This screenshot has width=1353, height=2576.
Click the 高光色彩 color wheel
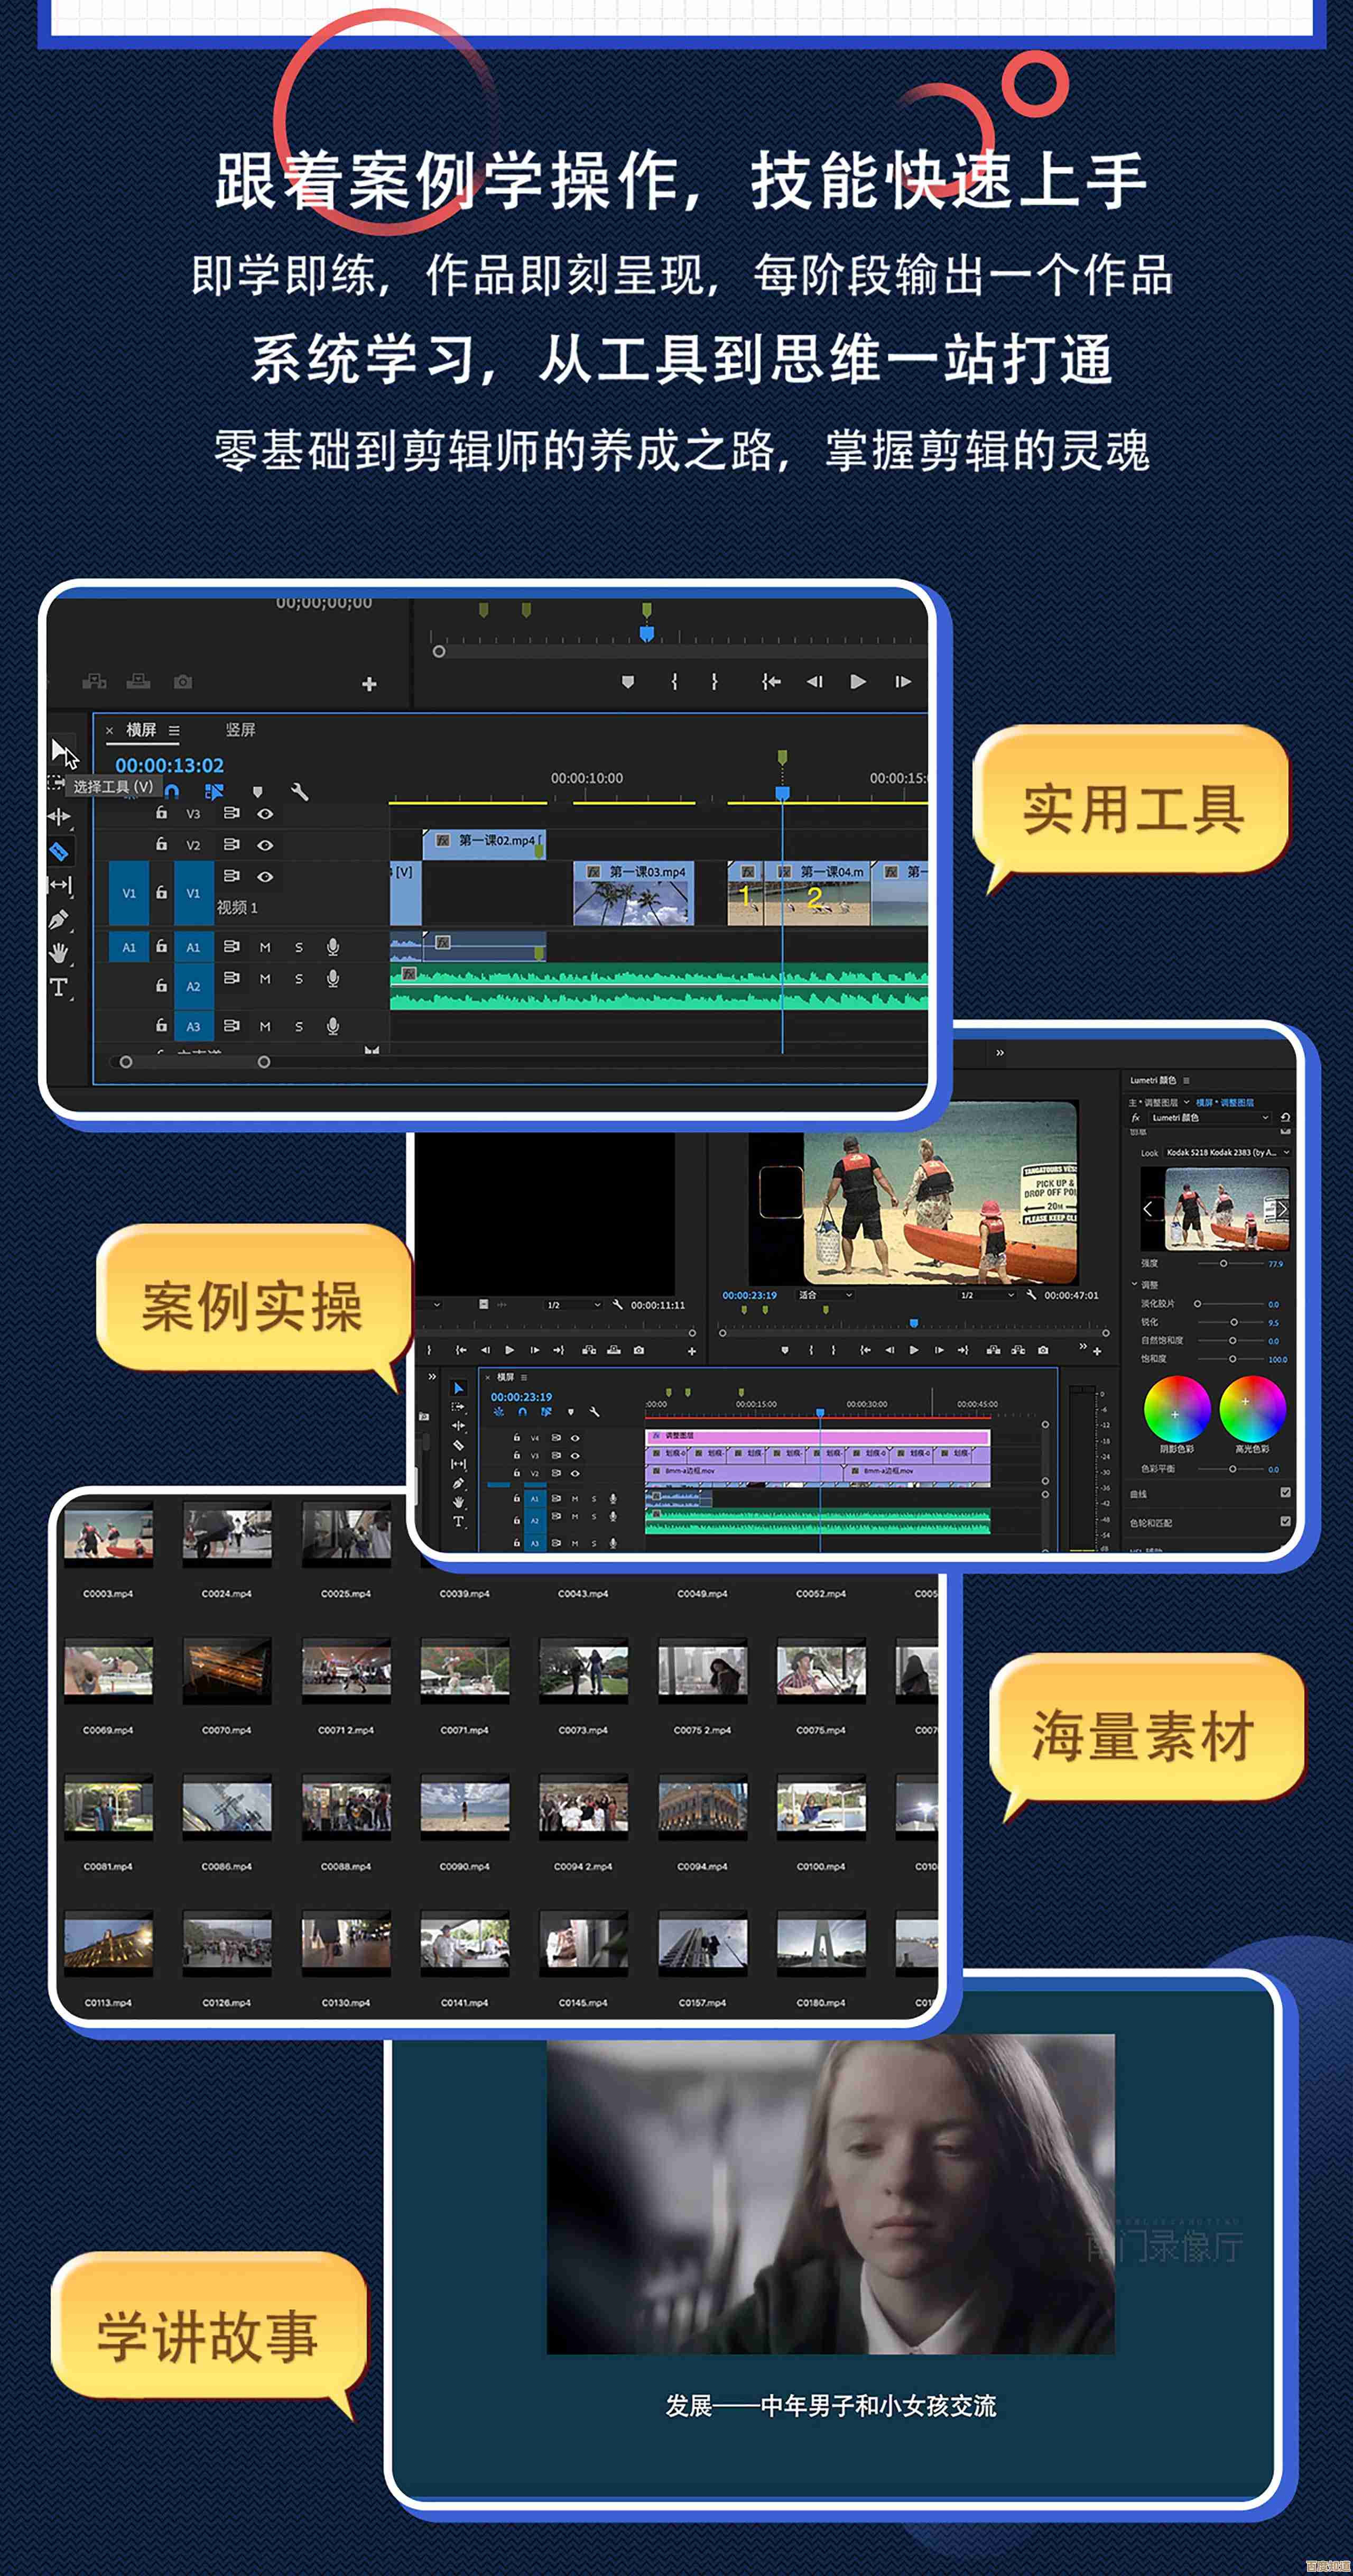(x=1252, y=1409)
